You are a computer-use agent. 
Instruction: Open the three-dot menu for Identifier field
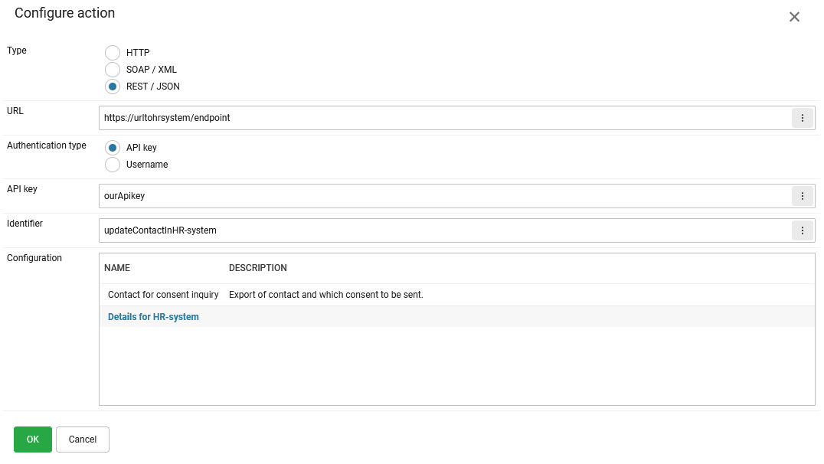[x=802, y=230]
